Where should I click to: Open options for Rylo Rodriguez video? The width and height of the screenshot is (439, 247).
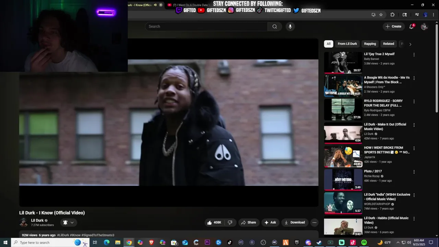pos(414,102)
